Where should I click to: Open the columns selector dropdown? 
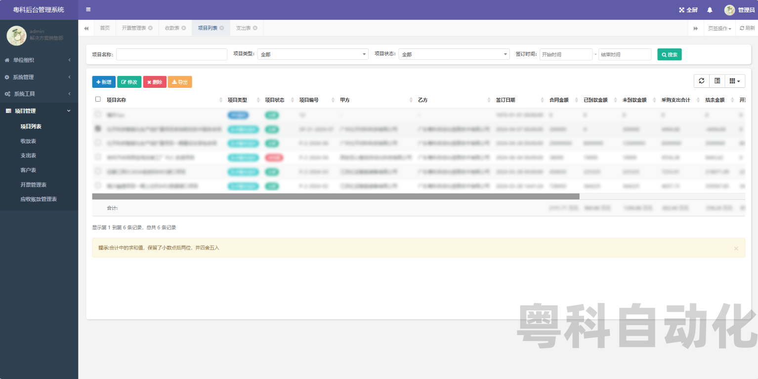click(x=735, y=81)
